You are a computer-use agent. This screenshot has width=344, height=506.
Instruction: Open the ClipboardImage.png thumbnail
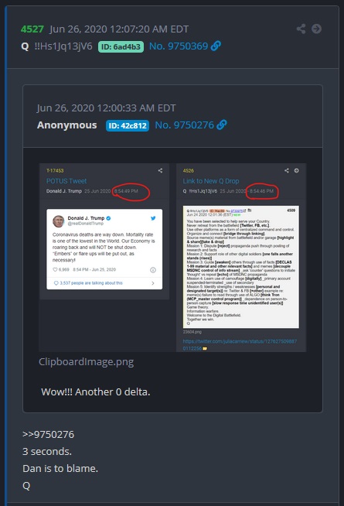pyautogui.click(x=172, y=258)
